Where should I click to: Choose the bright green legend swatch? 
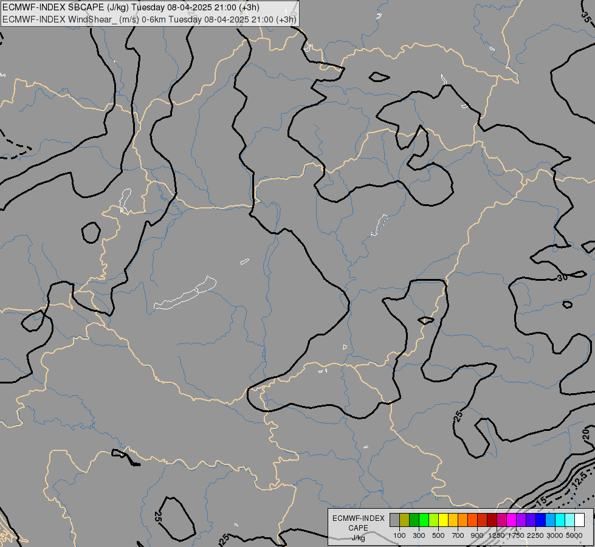click(424, 520)
